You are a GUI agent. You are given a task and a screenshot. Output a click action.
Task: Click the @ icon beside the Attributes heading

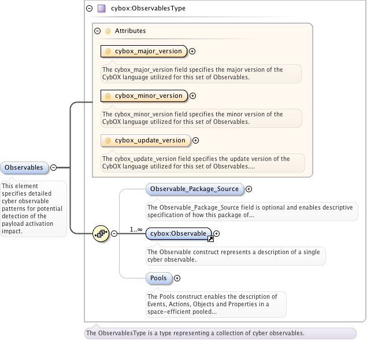click(x=107, y=31)
